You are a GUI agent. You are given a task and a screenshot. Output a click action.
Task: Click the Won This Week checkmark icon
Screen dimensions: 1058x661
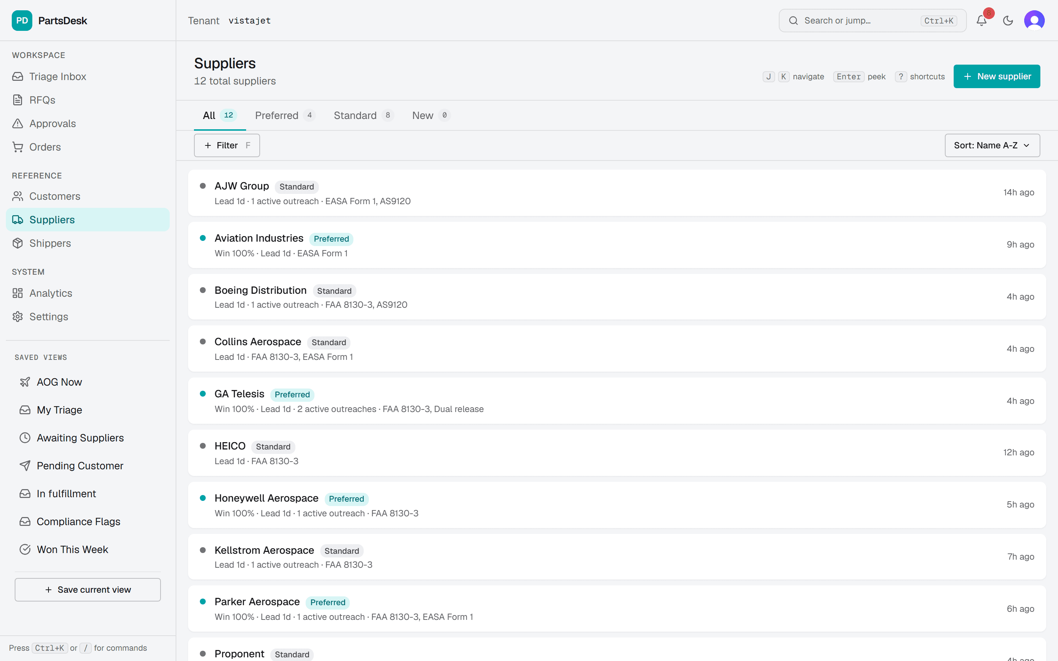coord(25,549)
